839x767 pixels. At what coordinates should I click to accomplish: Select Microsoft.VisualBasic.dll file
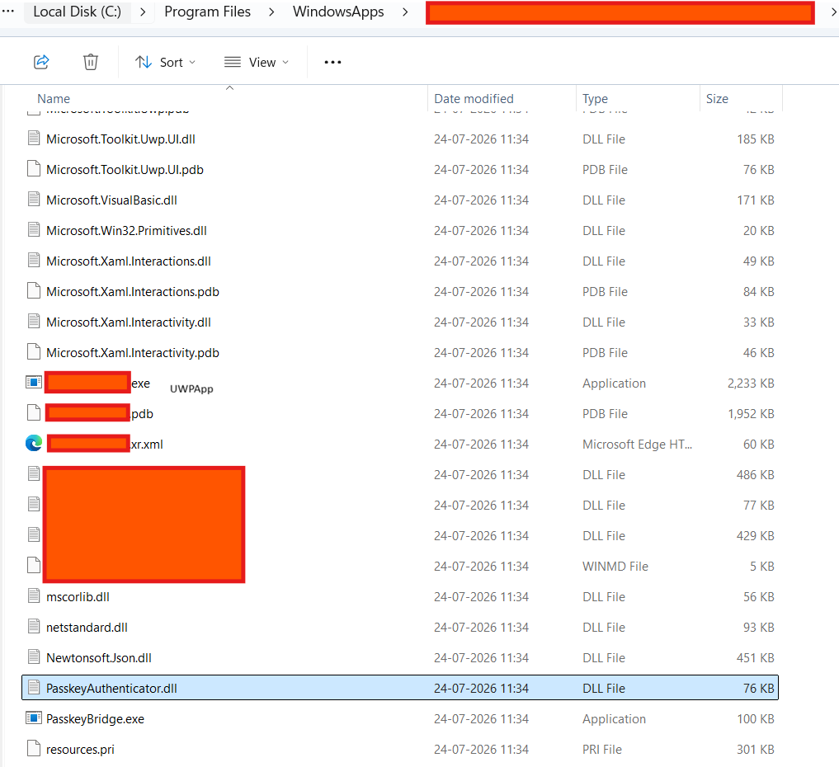400,200
